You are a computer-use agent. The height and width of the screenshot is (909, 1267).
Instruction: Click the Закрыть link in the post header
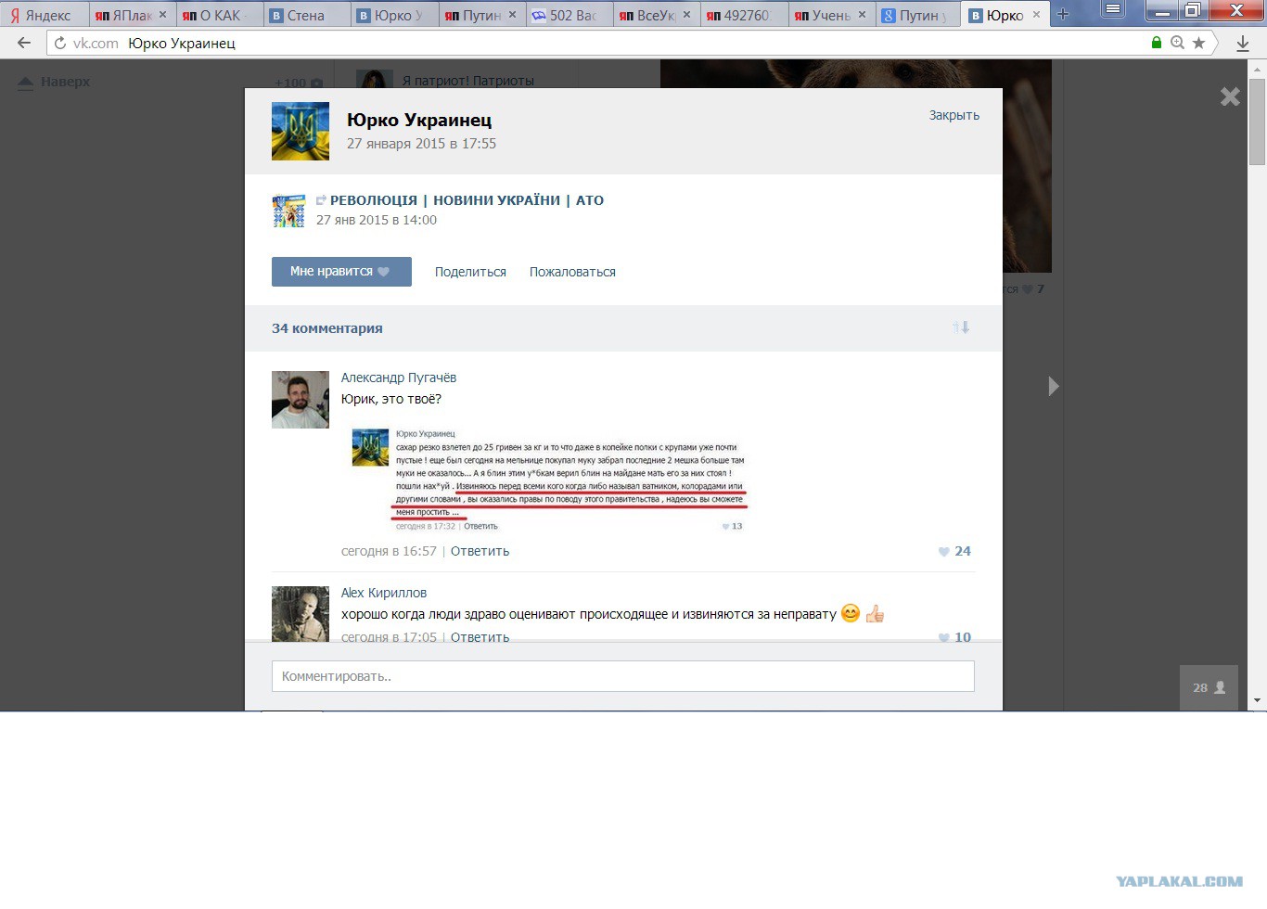(x=954, y=115)
